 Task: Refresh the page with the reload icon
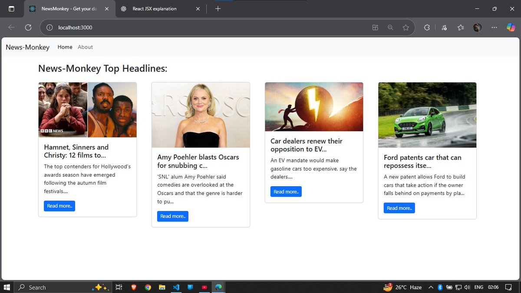pyautogui.click(x=28, y=27)
